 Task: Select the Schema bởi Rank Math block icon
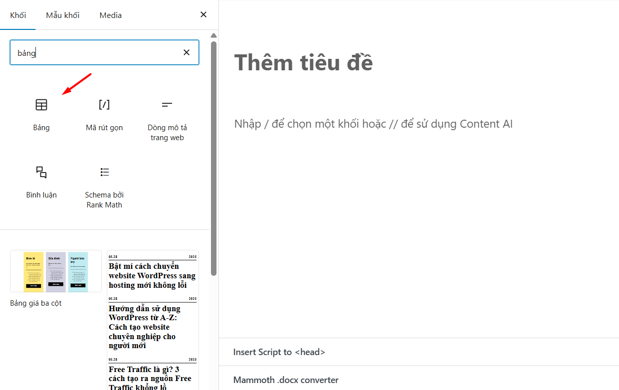coord(104,172)
